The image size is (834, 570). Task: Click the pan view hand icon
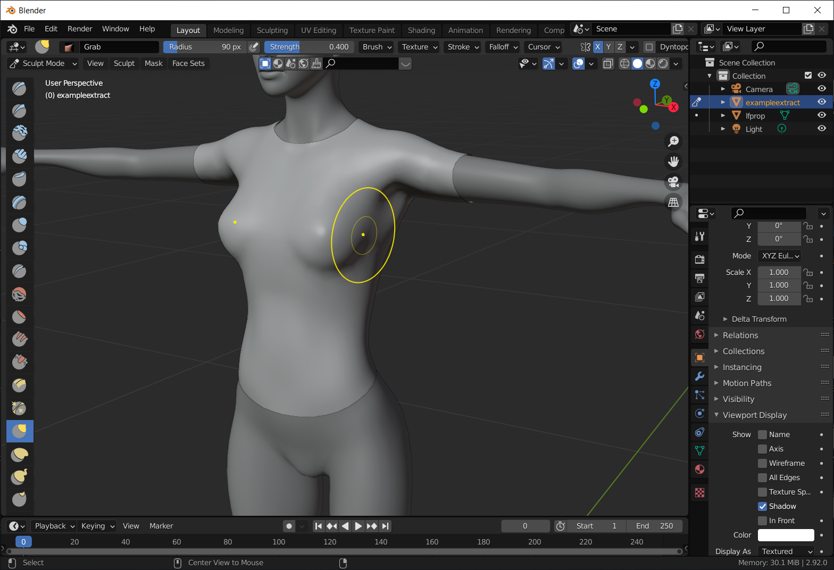[x=673, y=161]
